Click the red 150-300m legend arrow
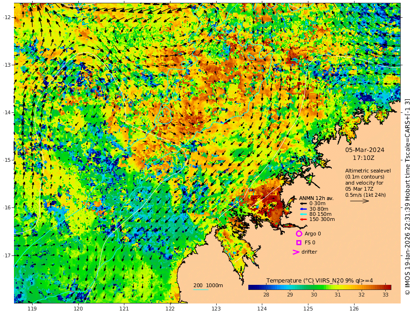410x317 pixels. 303,220
